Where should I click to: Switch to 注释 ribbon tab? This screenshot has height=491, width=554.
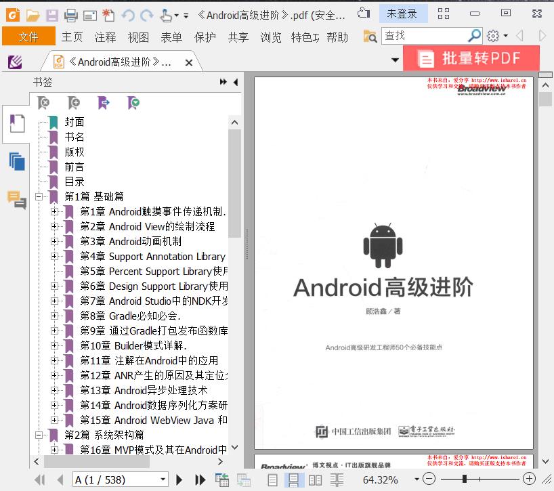(x=105, y=37)
